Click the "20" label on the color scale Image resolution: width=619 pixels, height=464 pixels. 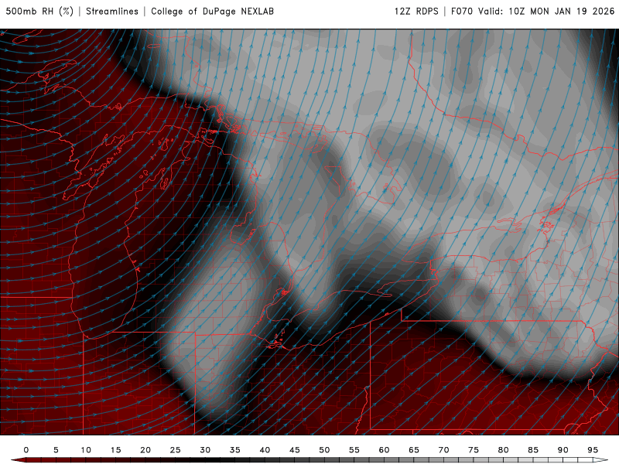[x=145, y=450]
